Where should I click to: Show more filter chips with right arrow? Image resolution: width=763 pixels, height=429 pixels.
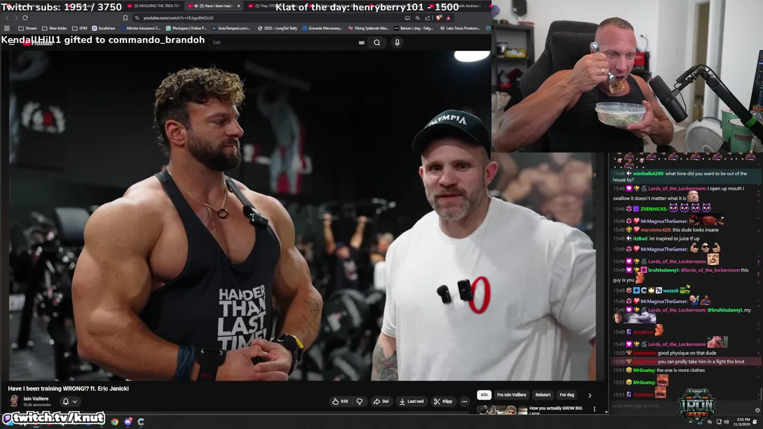pyautogui.click(x=590, y=395)
